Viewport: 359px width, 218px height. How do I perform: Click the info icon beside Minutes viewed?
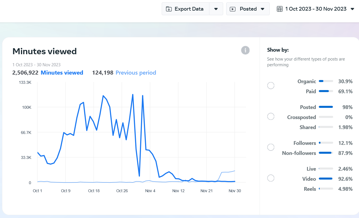[x=245, y=50]
